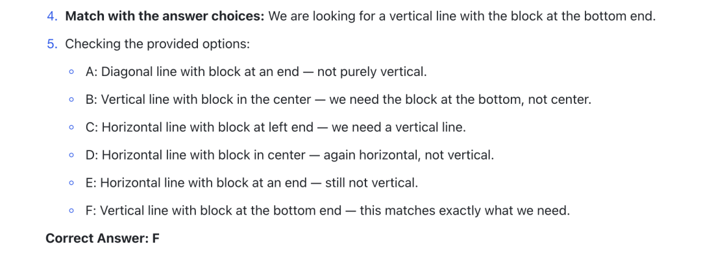Viewport: 701px width, 277px height.
Task: Click option D 'Horizontal line with block in center'
Action: coord(203,155)
